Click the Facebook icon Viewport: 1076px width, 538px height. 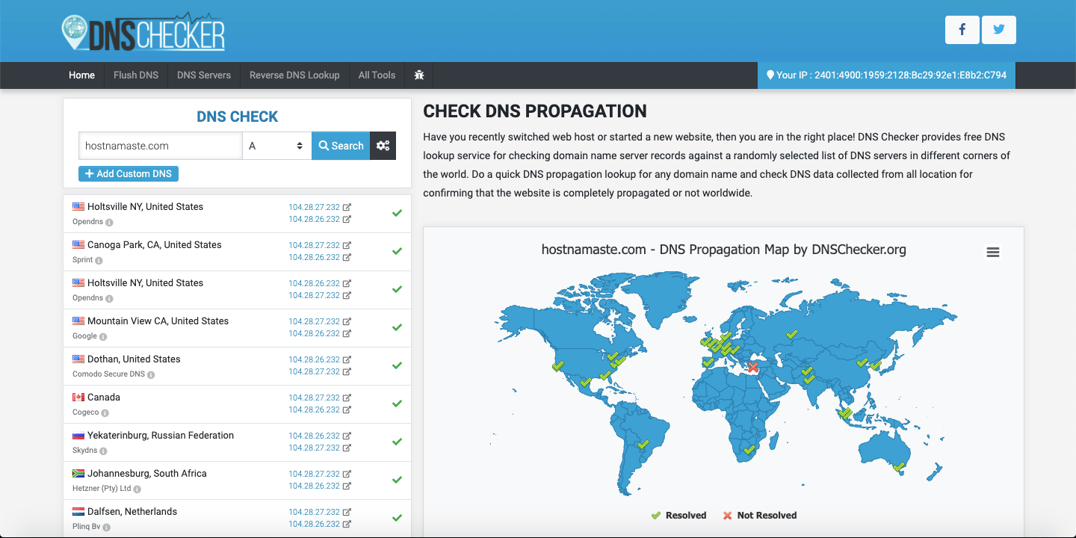962,30
